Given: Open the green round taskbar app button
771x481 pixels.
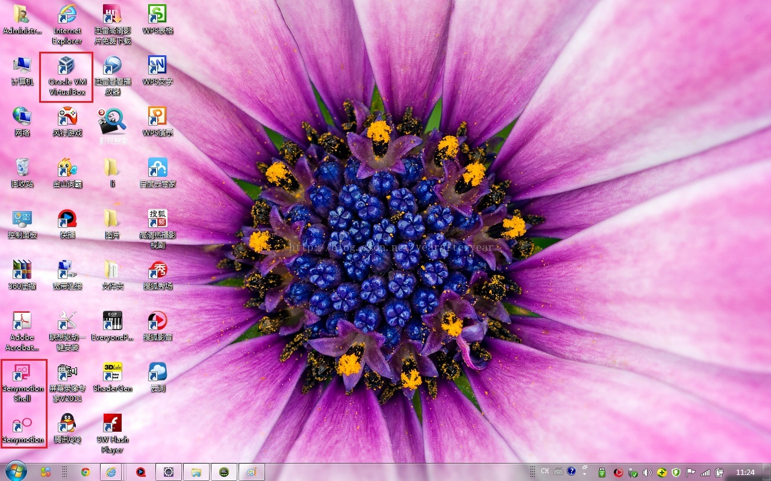Looking at the screenshot, I should 223,472.
